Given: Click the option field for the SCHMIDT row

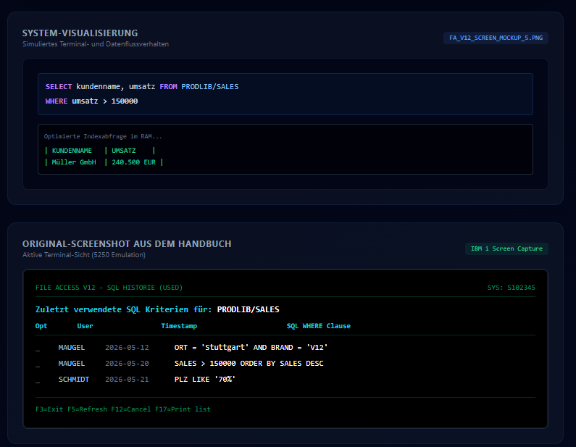Looking at the screenshot, I should 38,380.
